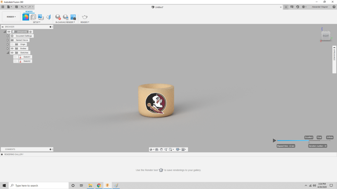The width and height of the screenshot is (337, 189).
Task: Collapse the Sketches folder
Action: tap(8, 53)
